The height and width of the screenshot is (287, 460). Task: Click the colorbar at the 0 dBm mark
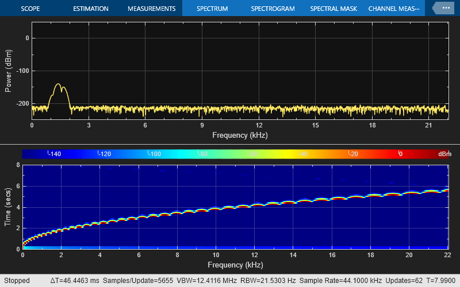point(399,154)
